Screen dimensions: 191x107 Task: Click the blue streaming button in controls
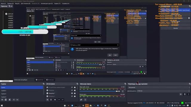tap(175, 10)
